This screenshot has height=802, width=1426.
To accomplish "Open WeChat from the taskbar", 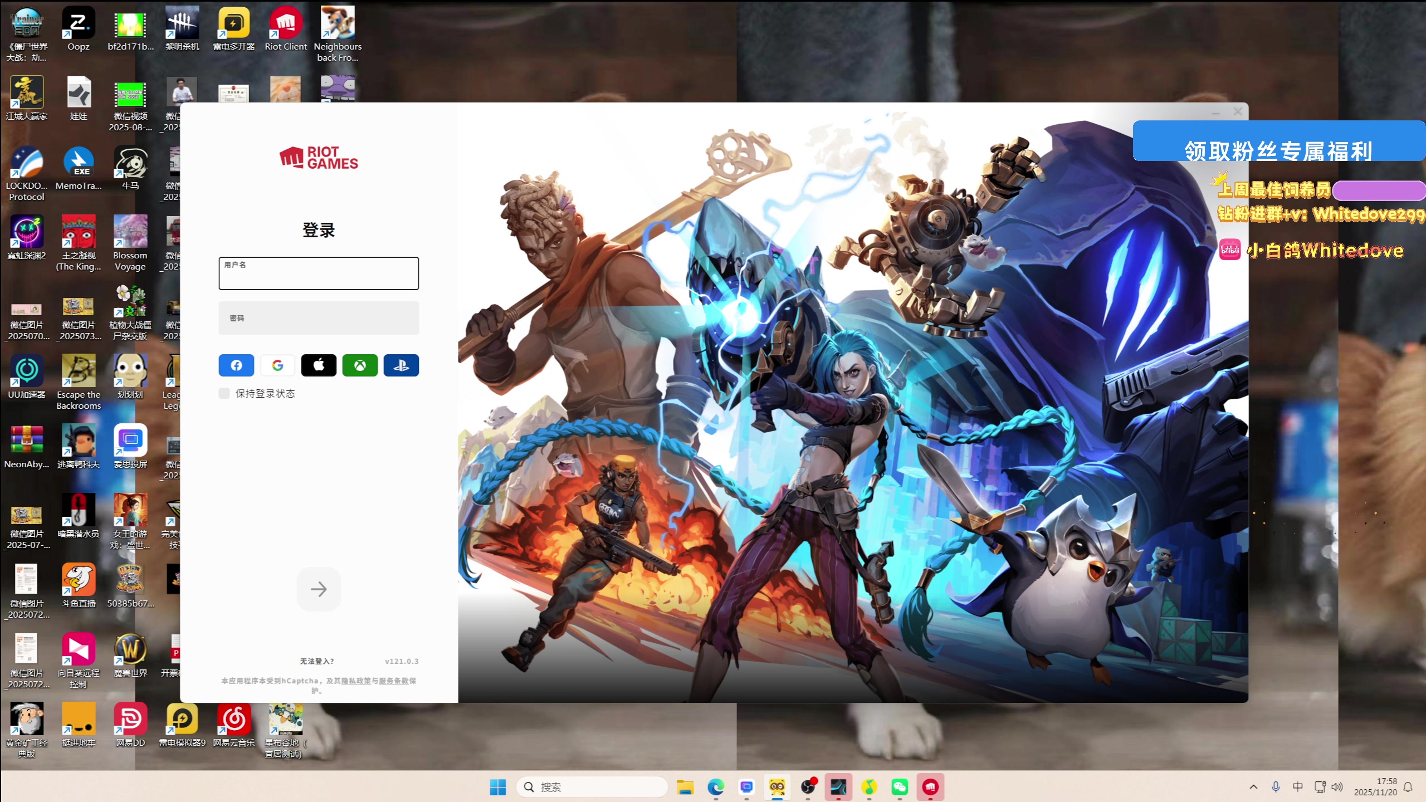I will (x=900, y=787).
